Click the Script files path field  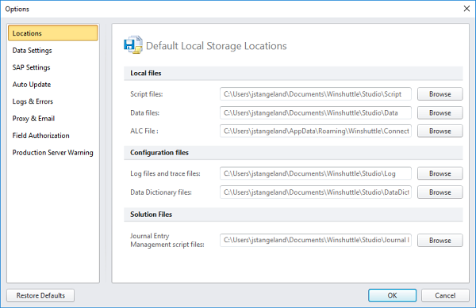(x=316, y=94)
